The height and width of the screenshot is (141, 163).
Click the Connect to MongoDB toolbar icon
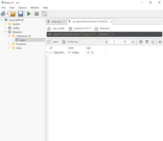[3, 14]
